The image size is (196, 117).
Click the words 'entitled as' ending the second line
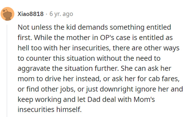tap(156, 38)
